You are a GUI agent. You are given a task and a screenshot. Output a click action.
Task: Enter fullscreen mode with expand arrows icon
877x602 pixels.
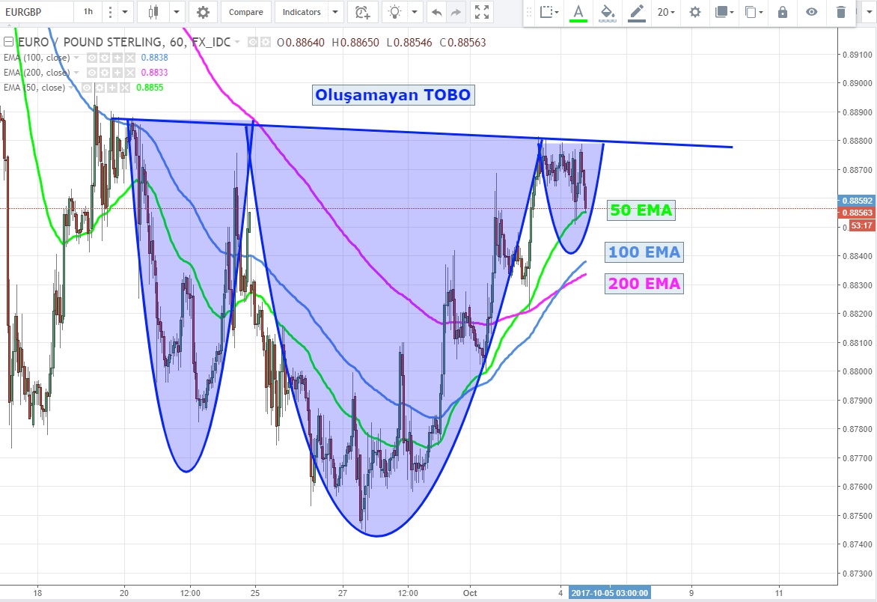pyautogui.click(x=483, y=12)
